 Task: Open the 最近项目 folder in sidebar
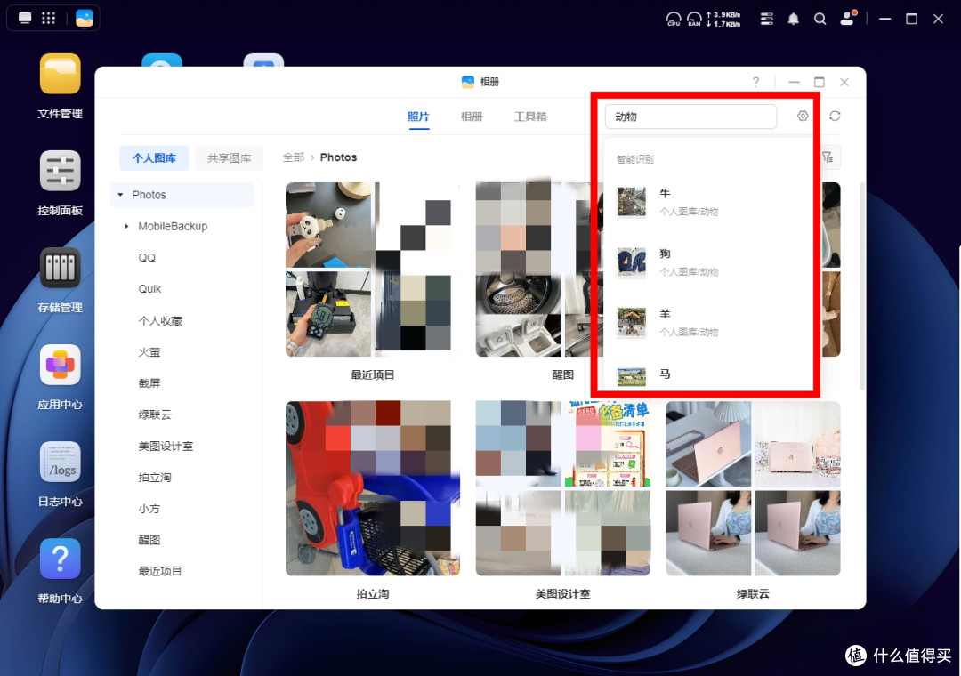point(160,571)
